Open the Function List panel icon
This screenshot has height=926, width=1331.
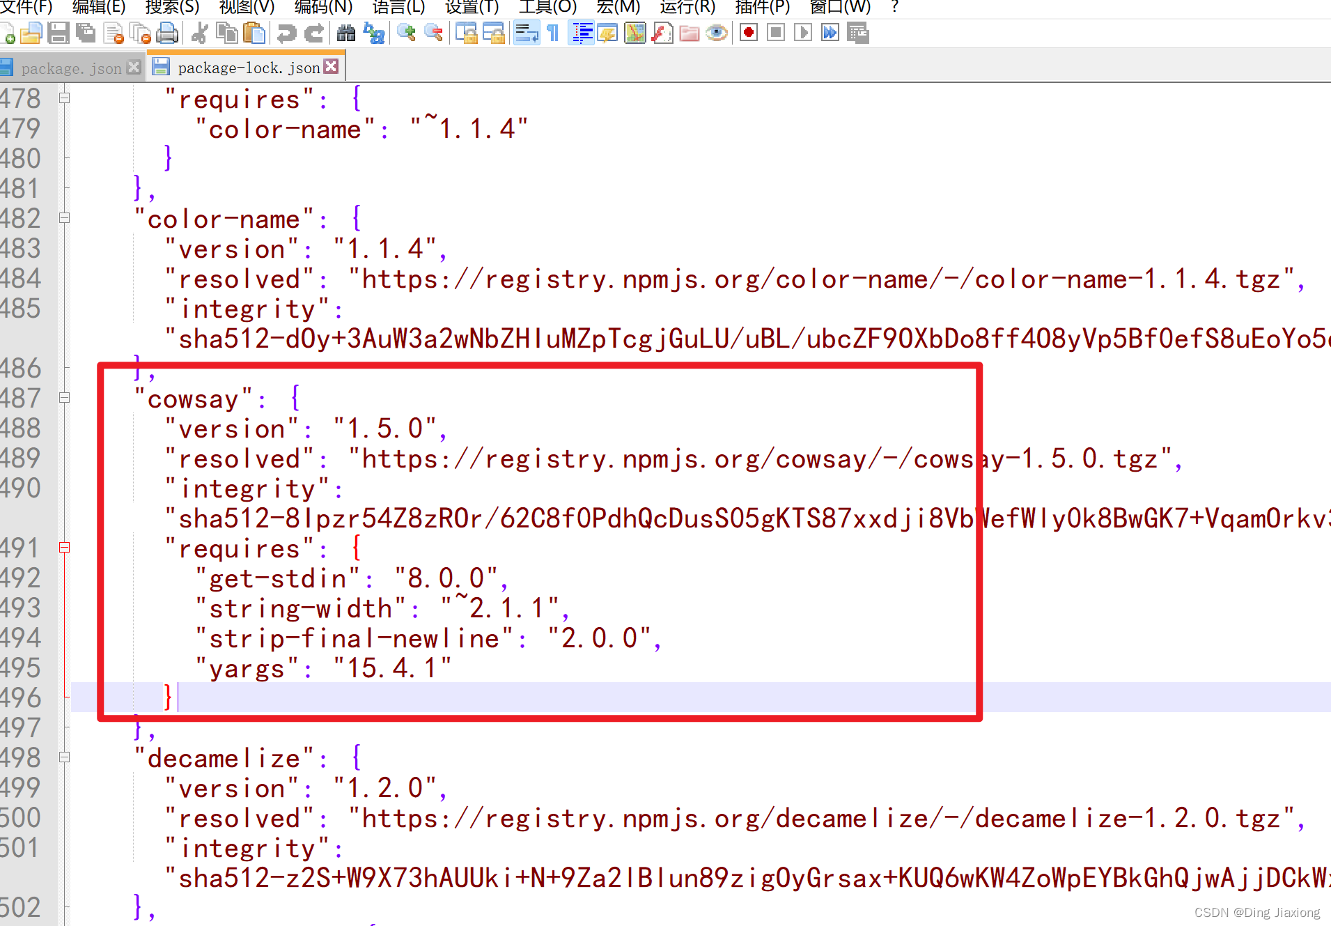click(662, 33)
